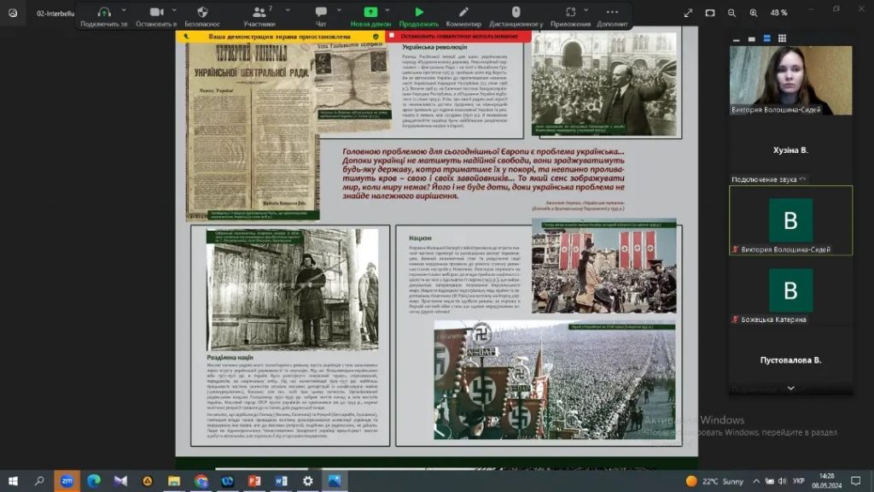This screenshot has height=492, width=874.
Task: Select Виктория Волошина-Сидей's webcam thumbnail
Action: [790, 79]
